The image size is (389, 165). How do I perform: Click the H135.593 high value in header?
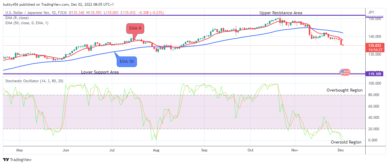[95, 13]
